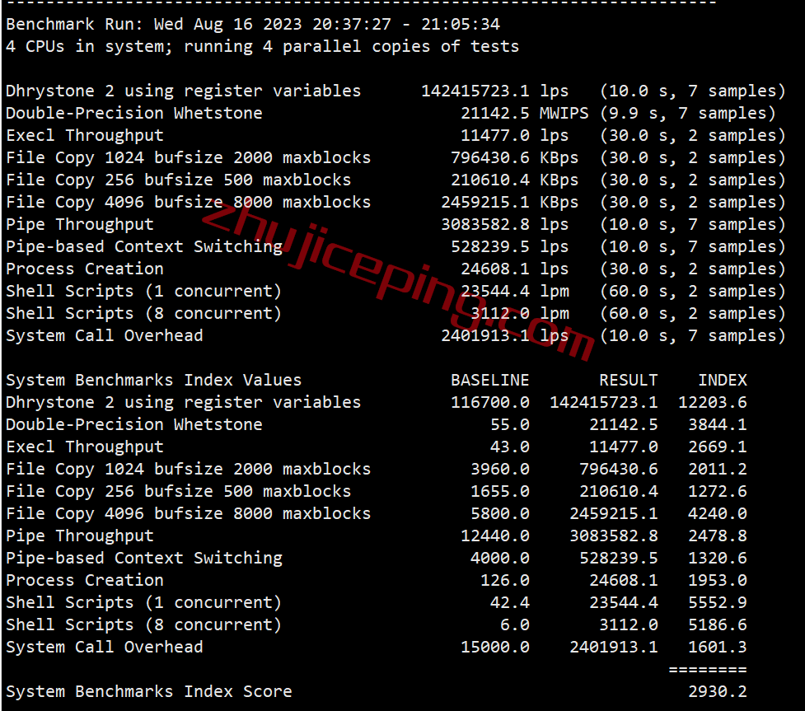Click 'Double-Precision Whetstone' in upper results list
Image resolution: width=805 pixels, height=711 pixels.
(134, 113)
